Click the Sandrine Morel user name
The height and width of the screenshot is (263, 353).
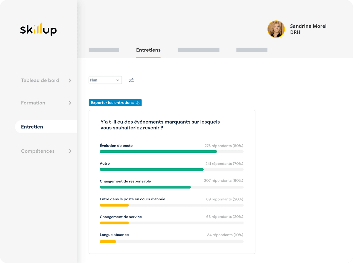click(x=308, y=26)
